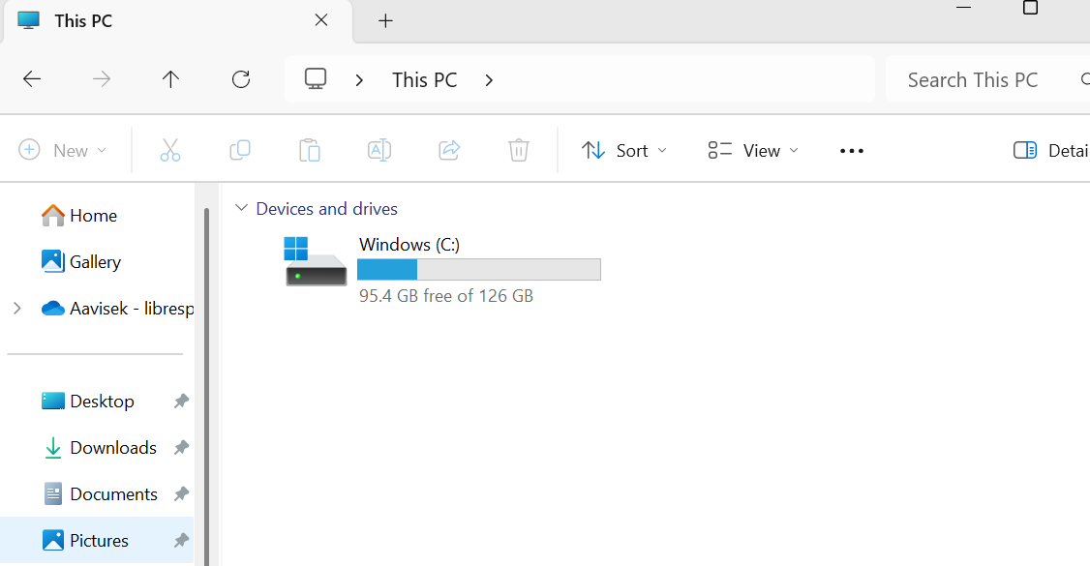Click the forward navigation arrow
This screenshot has height=566, width=1090.
[102, 80]
